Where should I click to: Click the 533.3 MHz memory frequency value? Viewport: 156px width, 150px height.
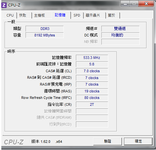tap(92, 58)
